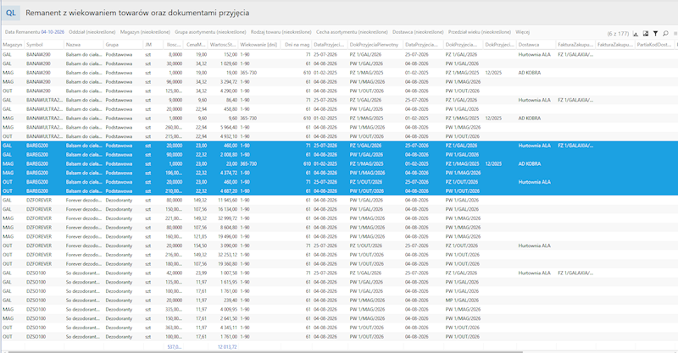The image size is (678, 353).
Task: Open the chart view icon
Action: pyautogui.click(x=636, y=33)
